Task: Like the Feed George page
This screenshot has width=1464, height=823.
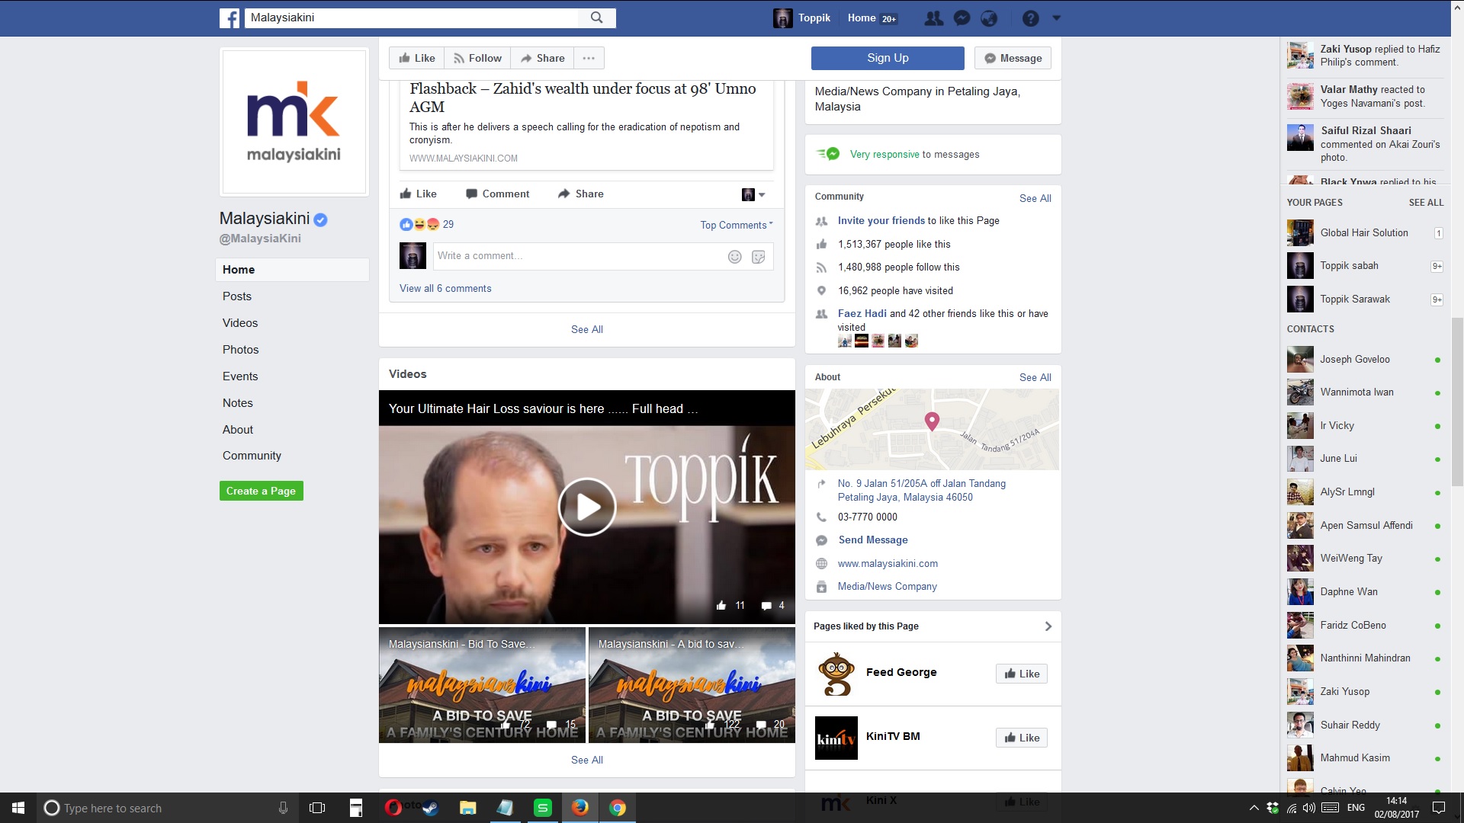Action: coord(1022,674)
